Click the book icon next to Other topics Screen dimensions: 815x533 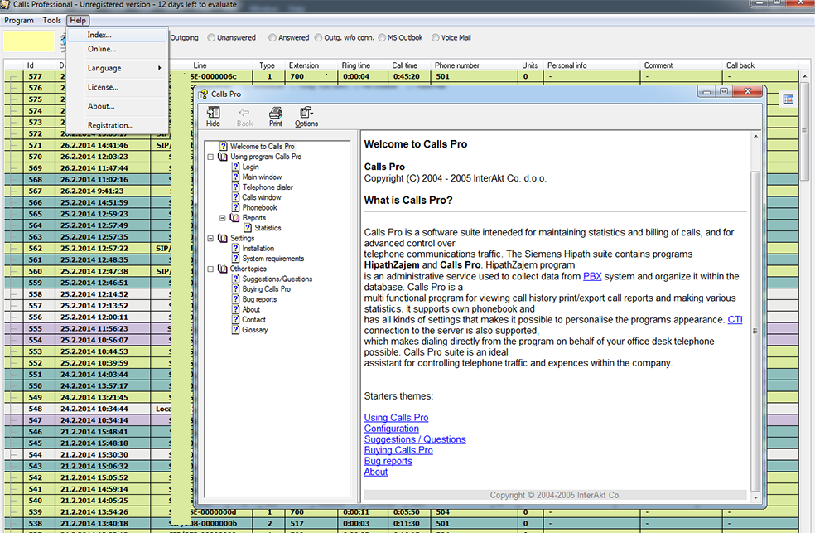pos(223,269)
